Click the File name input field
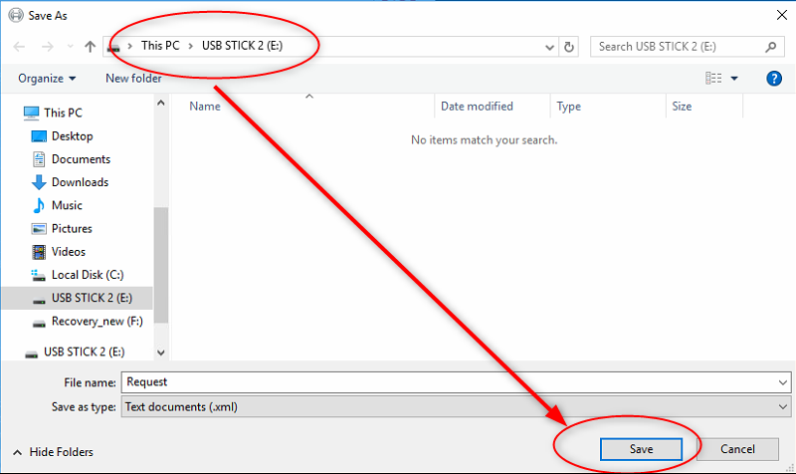Screen dimensions: 796x474 448,381
